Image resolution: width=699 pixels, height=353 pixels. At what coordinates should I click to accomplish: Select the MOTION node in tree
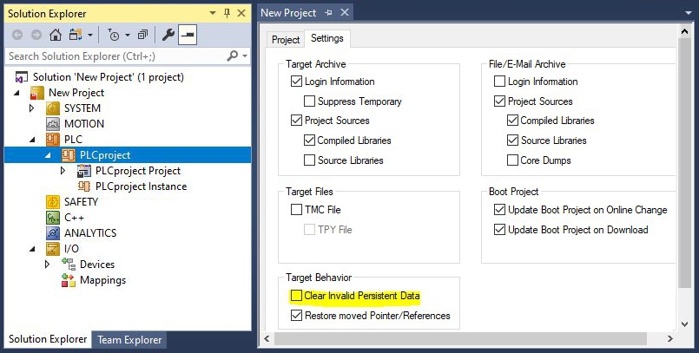tap(84, 124)
